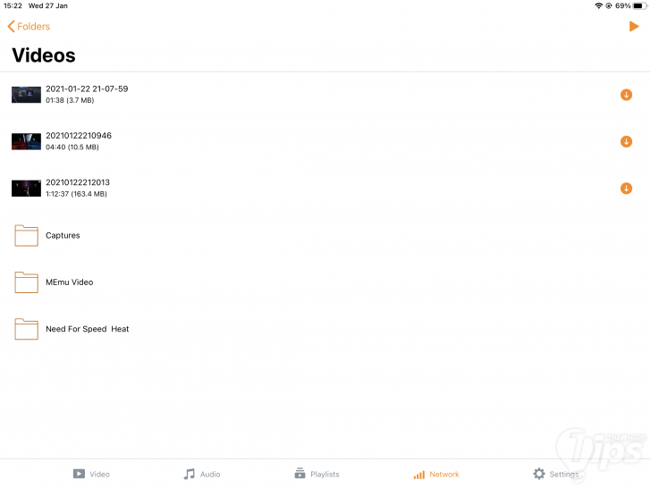The width and height of the screenshot is (651, 488).
Task: Open the MEmu Video folder icon
Action: click(x=27, y=282)
